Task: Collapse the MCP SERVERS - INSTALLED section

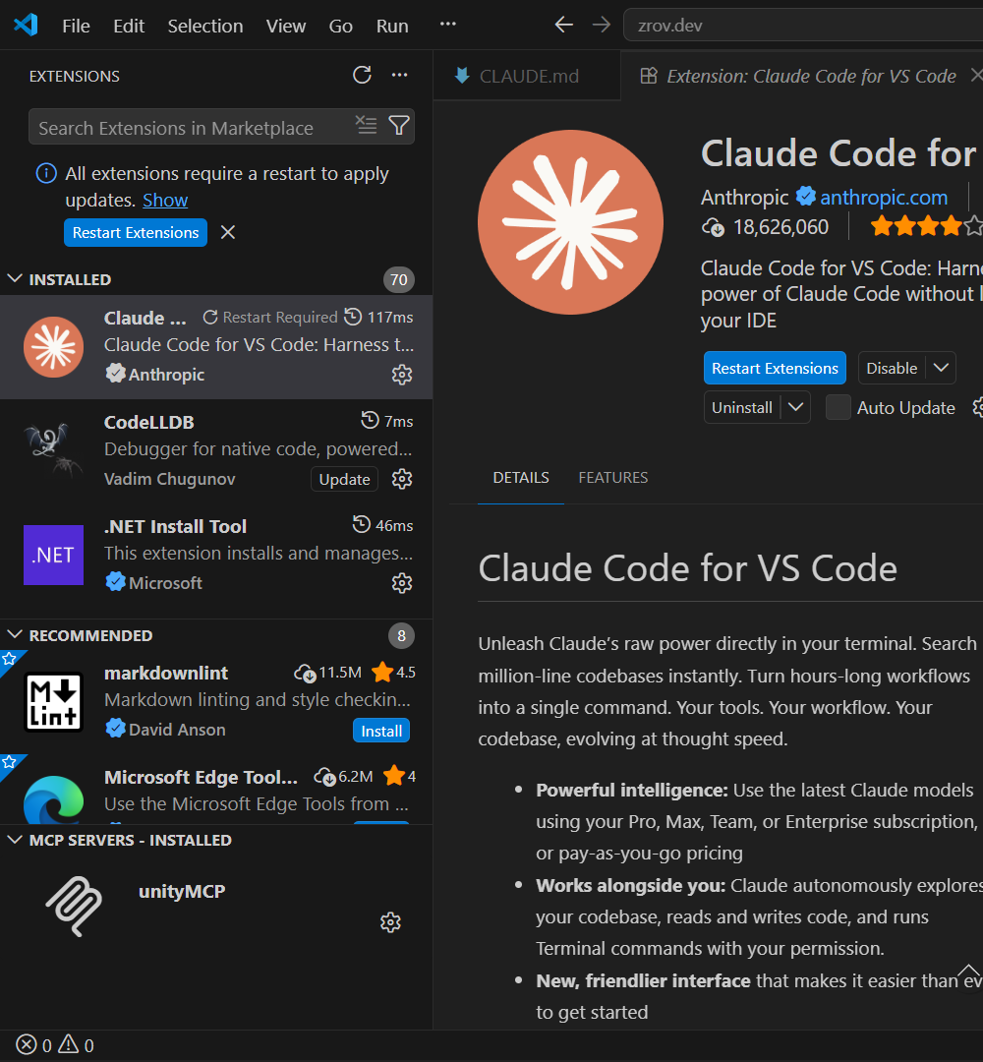Action: [14, 840]
